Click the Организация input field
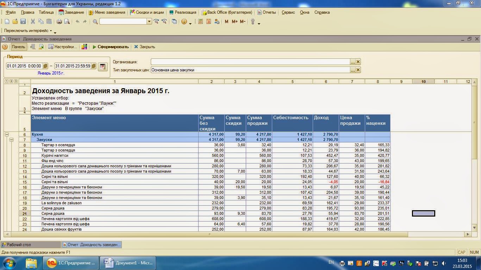The image size is (481, 270). tap(250, 62)
